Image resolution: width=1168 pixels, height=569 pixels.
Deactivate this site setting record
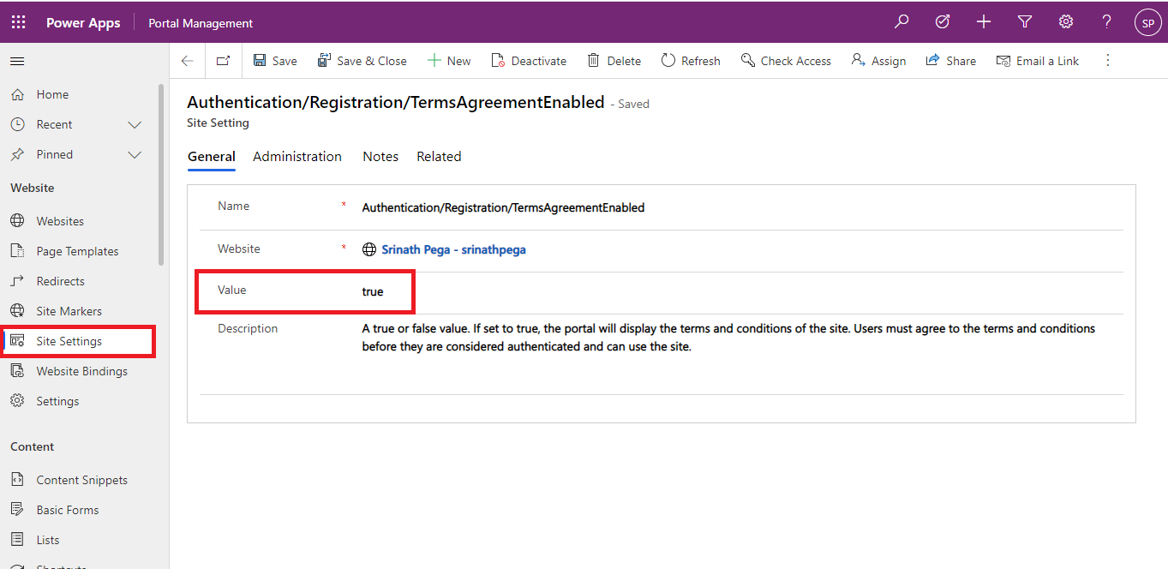point(529,61)
